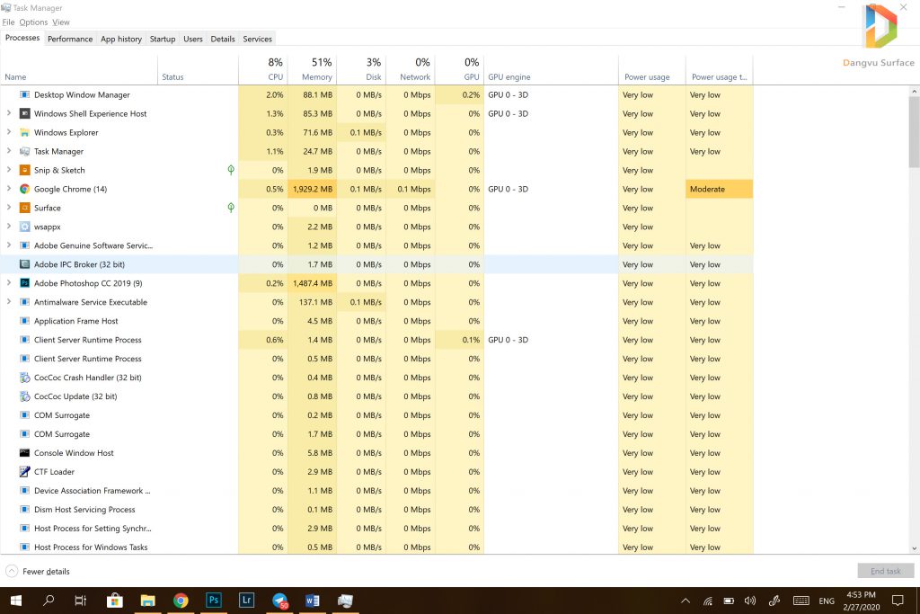Click the Snip & Sketch process icon

tap(25, 170)
